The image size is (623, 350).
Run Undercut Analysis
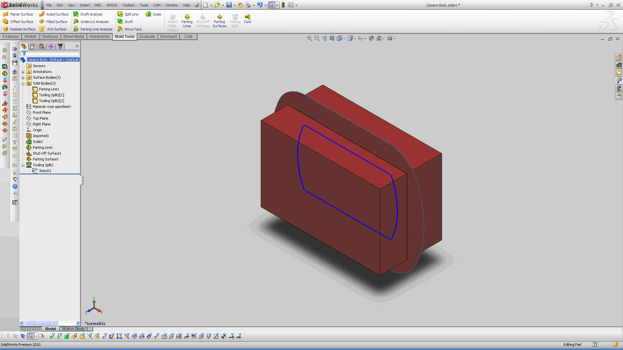click(x=91, y=22)
